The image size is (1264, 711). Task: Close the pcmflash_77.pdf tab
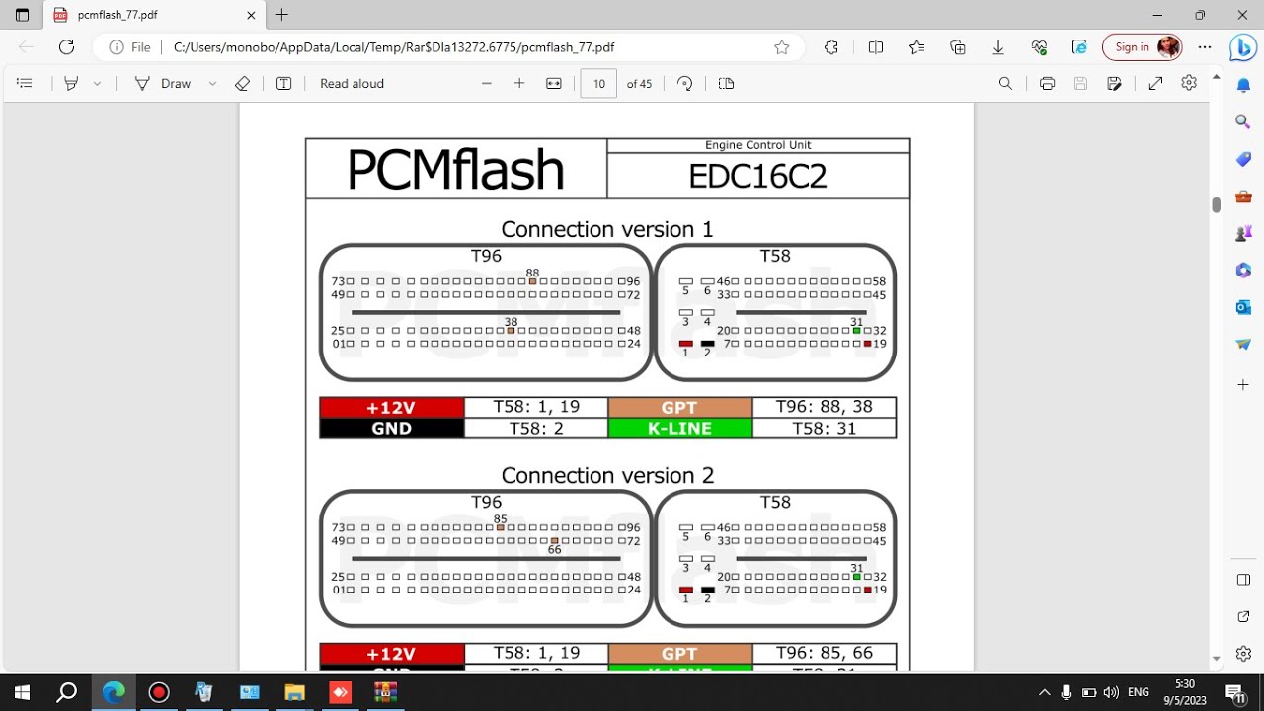[251, 15]
